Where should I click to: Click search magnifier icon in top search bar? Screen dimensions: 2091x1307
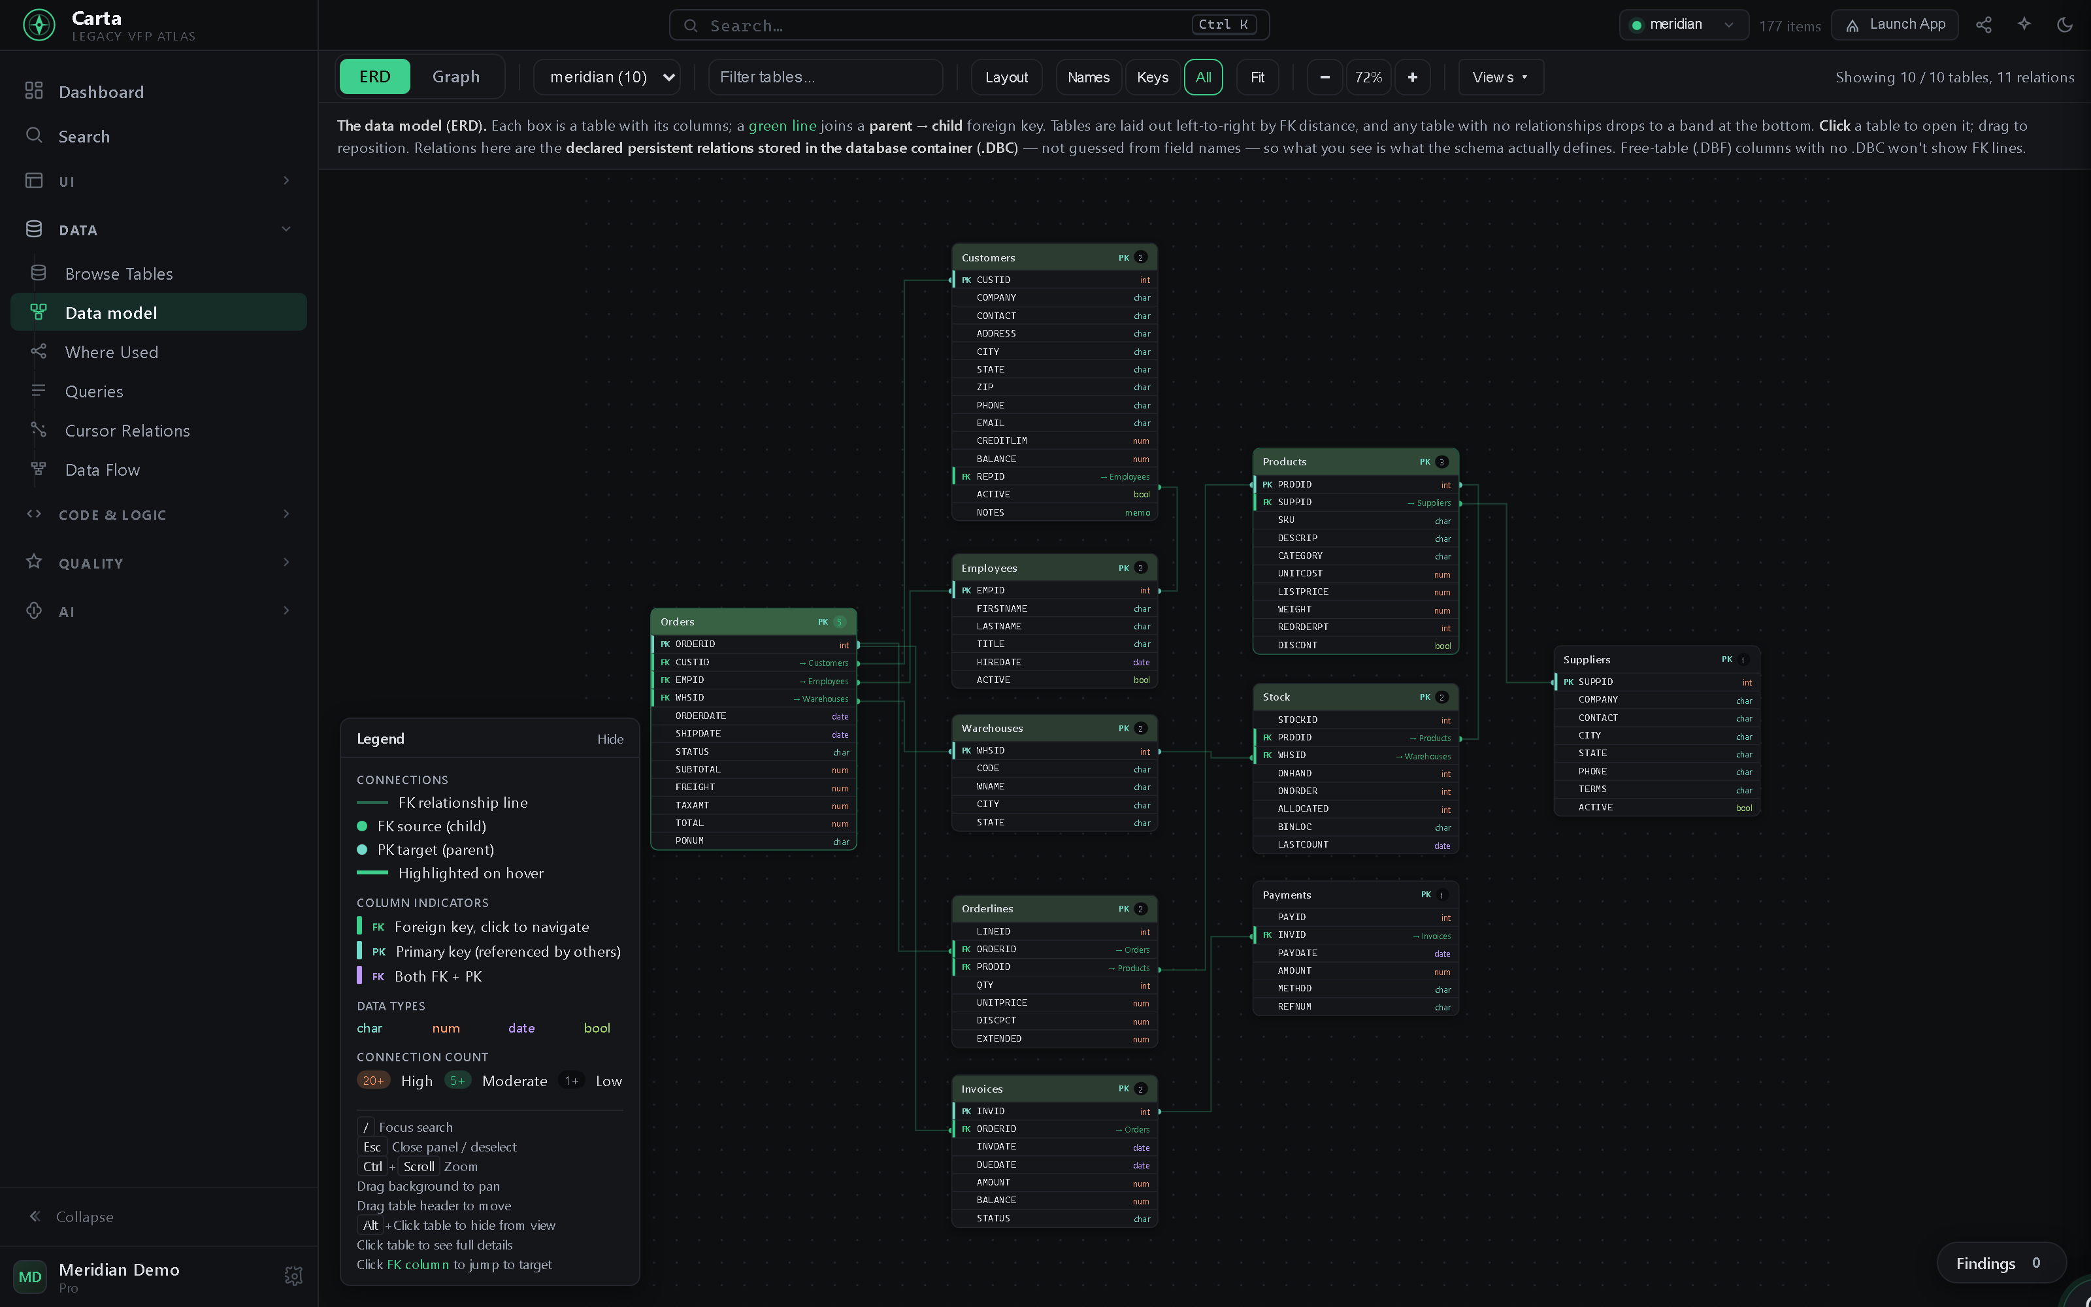(x=691, y=26)
